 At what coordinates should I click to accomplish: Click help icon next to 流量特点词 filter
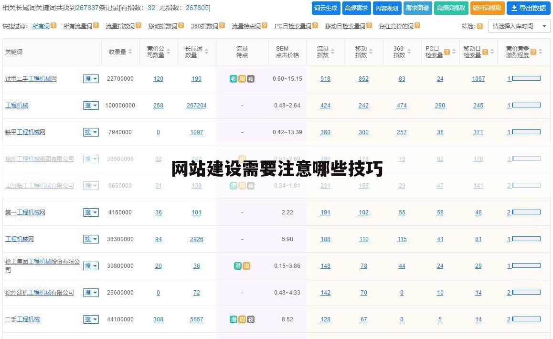tap(265, 25)
